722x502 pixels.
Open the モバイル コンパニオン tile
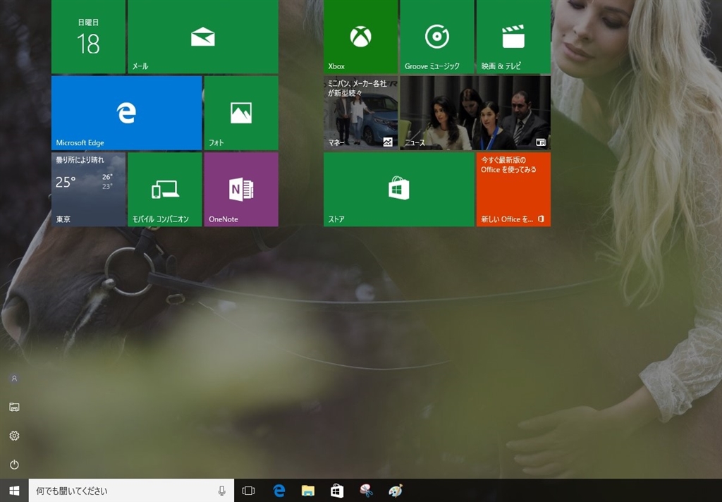point(164,189)
